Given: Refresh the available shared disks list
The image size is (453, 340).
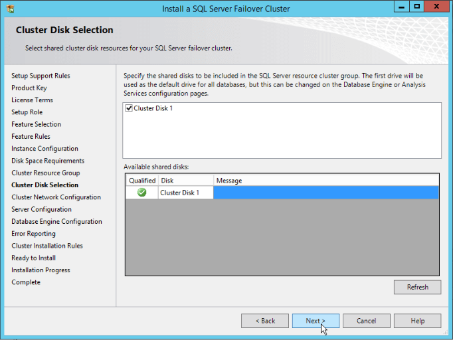Looking at the screenshot, I should pyautogui.click(x=417, y=287).
